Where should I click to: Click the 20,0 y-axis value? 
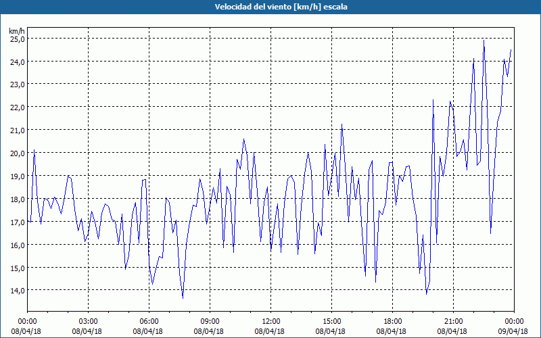click(x=17, y=153)
